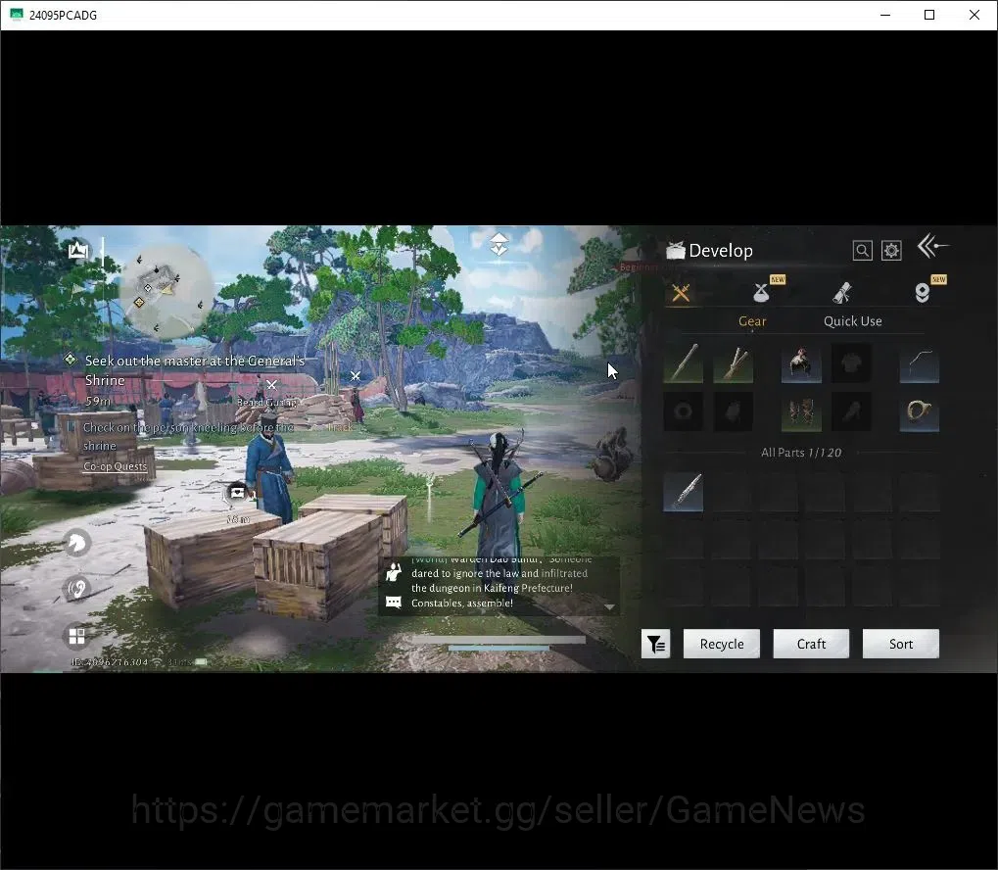
Task: Open the inventory filter icon beside Recycle
Action: [x=655, y=644]
